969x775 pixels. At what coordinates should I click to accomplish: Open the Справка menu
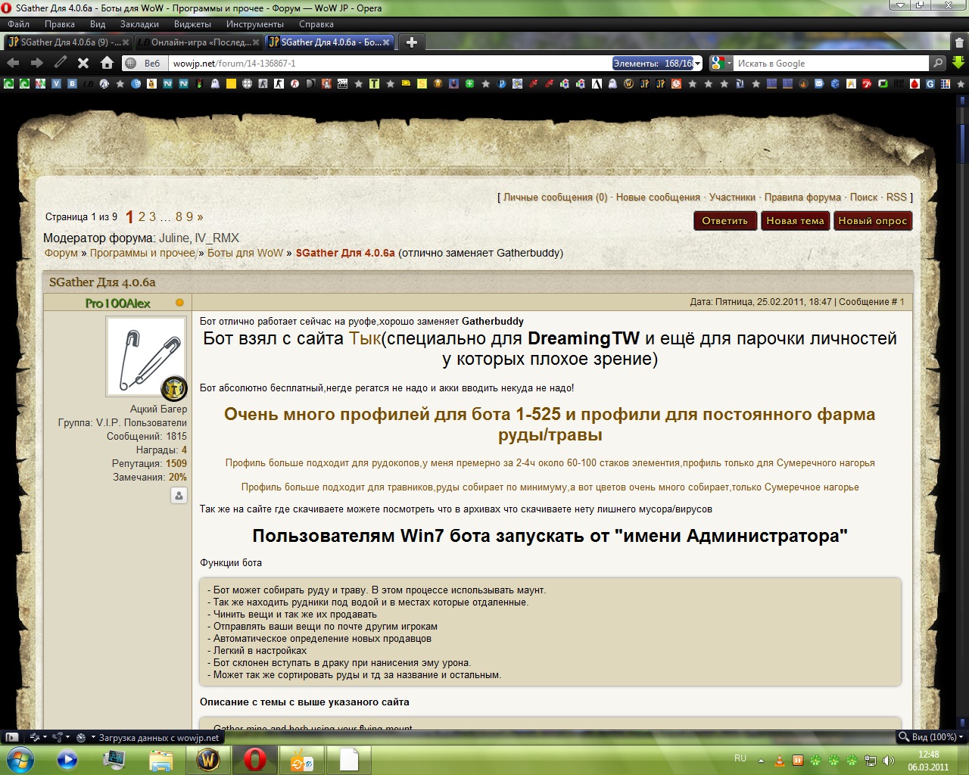point(316,24)
